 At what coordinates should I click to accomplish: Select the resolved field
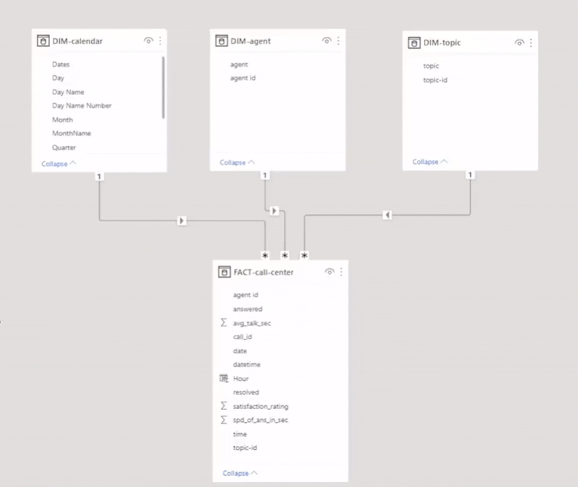(x=246, y=392)
